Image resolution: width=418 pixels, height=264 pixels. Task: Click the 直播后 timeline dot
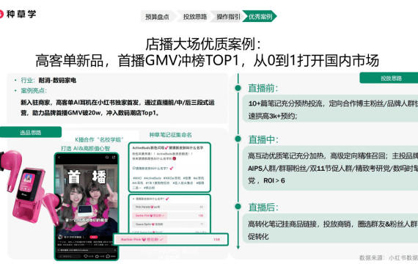[238, 206]
